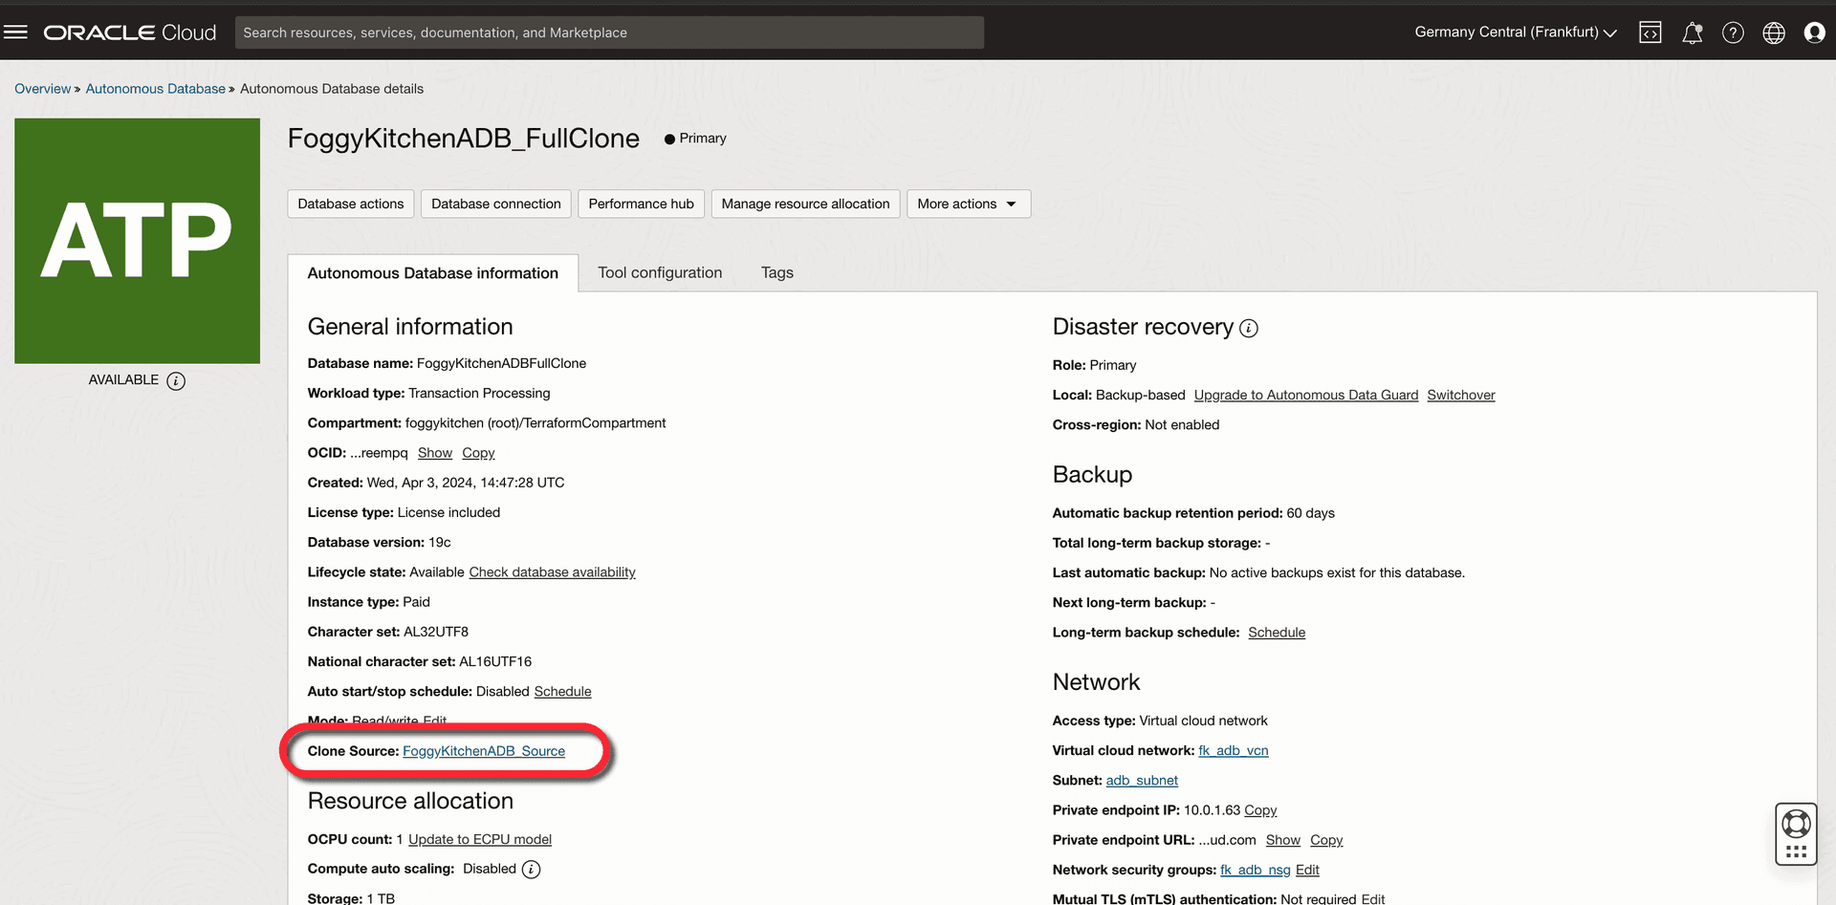Click info icon next to Compute auto scaling
The image size is (1836, 905).
532,869
